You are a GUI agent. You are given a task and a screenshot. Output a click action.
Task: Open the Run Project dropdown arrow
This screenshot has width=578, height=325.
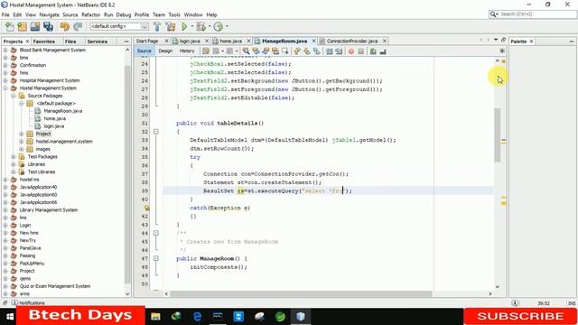pos(191,26)
